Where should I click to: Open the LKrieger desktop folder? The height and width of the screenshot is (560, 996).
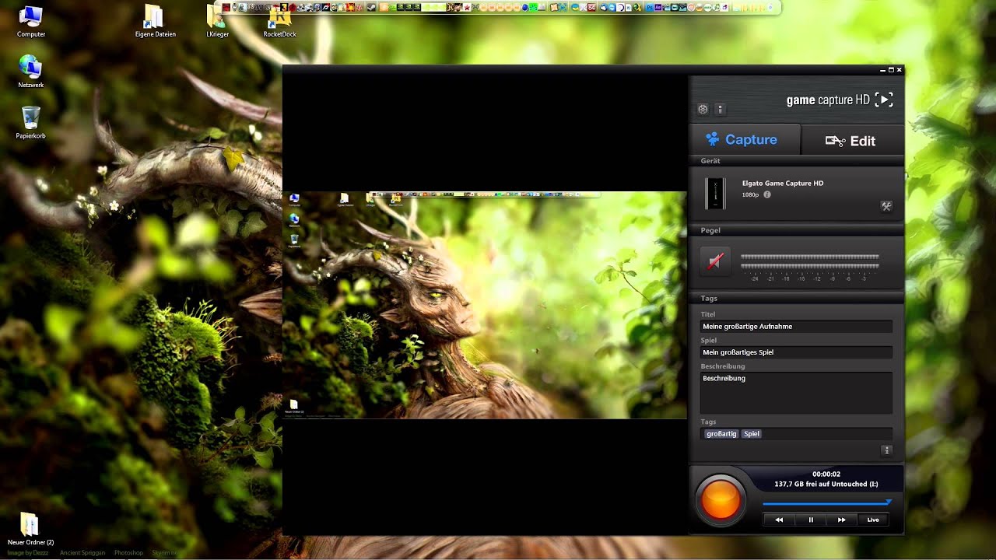(217, 22)
